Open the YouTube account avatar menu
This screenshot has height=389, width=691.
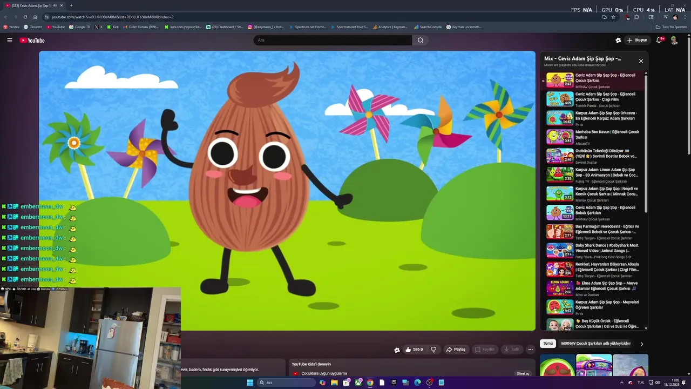click(x=674, y=41)
